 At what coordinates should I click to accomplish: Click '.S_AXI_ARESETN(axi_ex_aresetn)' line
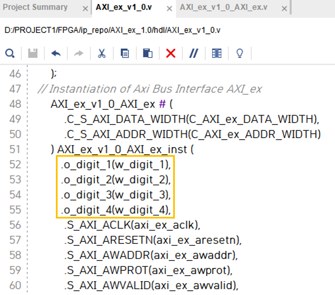tap(153, 240)
